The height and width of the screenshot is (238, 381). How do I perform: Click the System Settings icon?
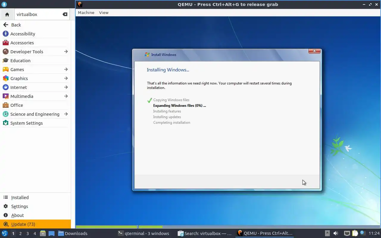[5, 123]
